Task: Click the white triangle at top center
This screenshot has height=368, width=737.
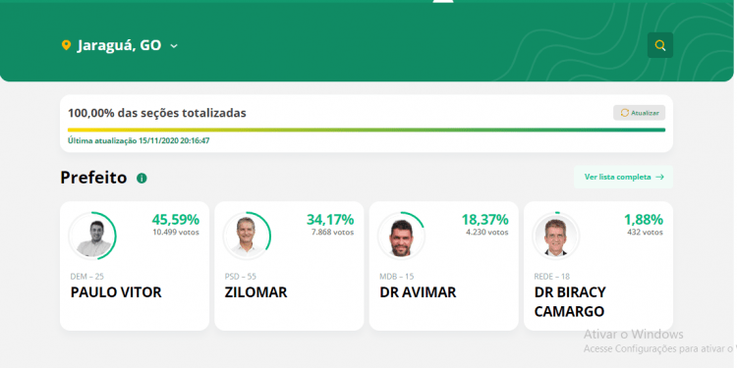Action: [x=443, y=1]
